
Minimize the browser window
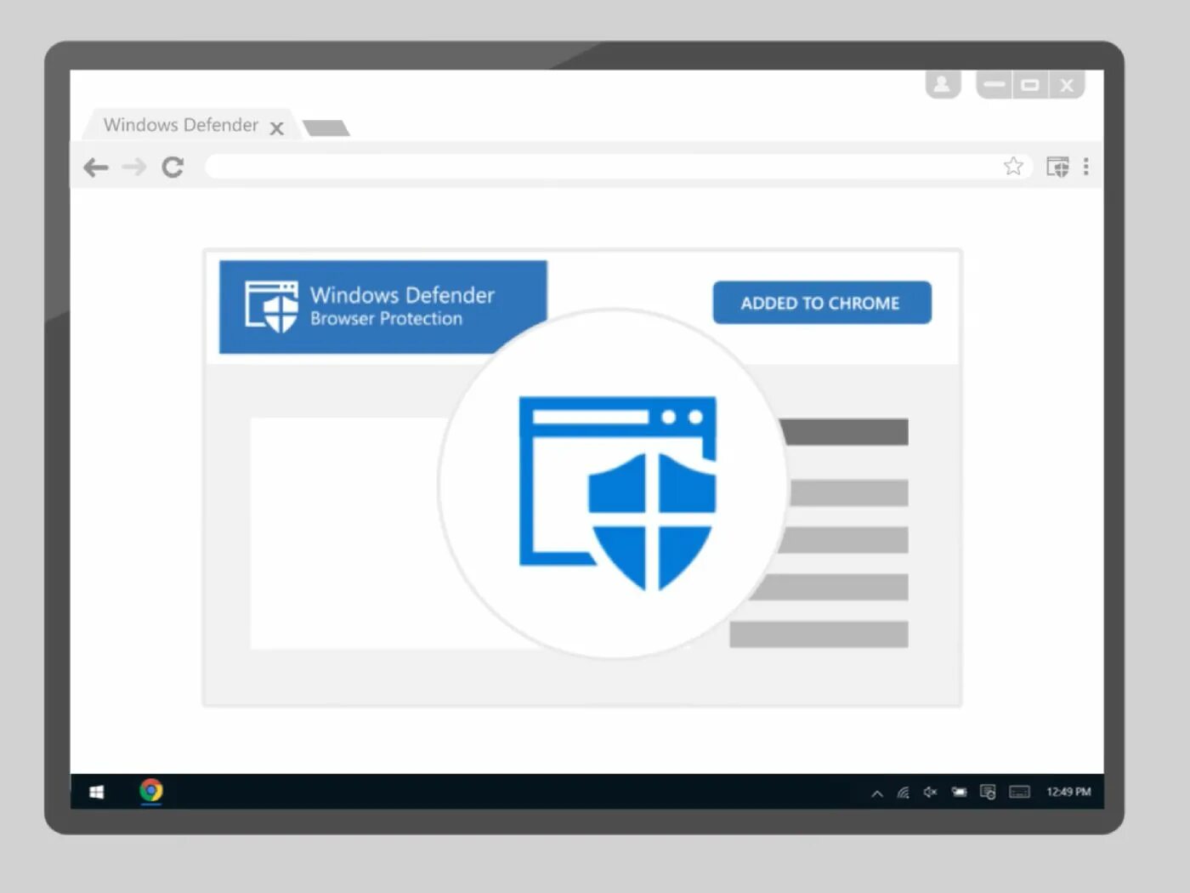[994, 84]
